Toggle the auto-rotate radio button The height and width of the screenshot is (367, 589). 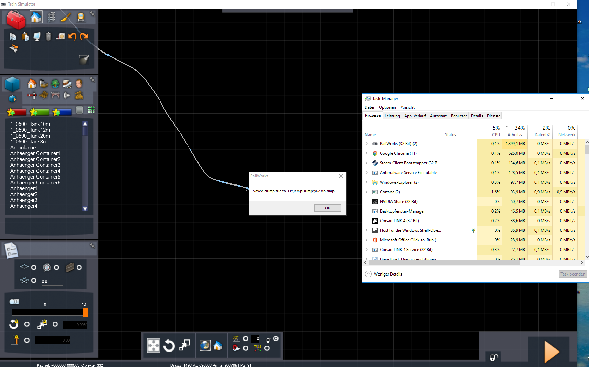pos(27,324)
